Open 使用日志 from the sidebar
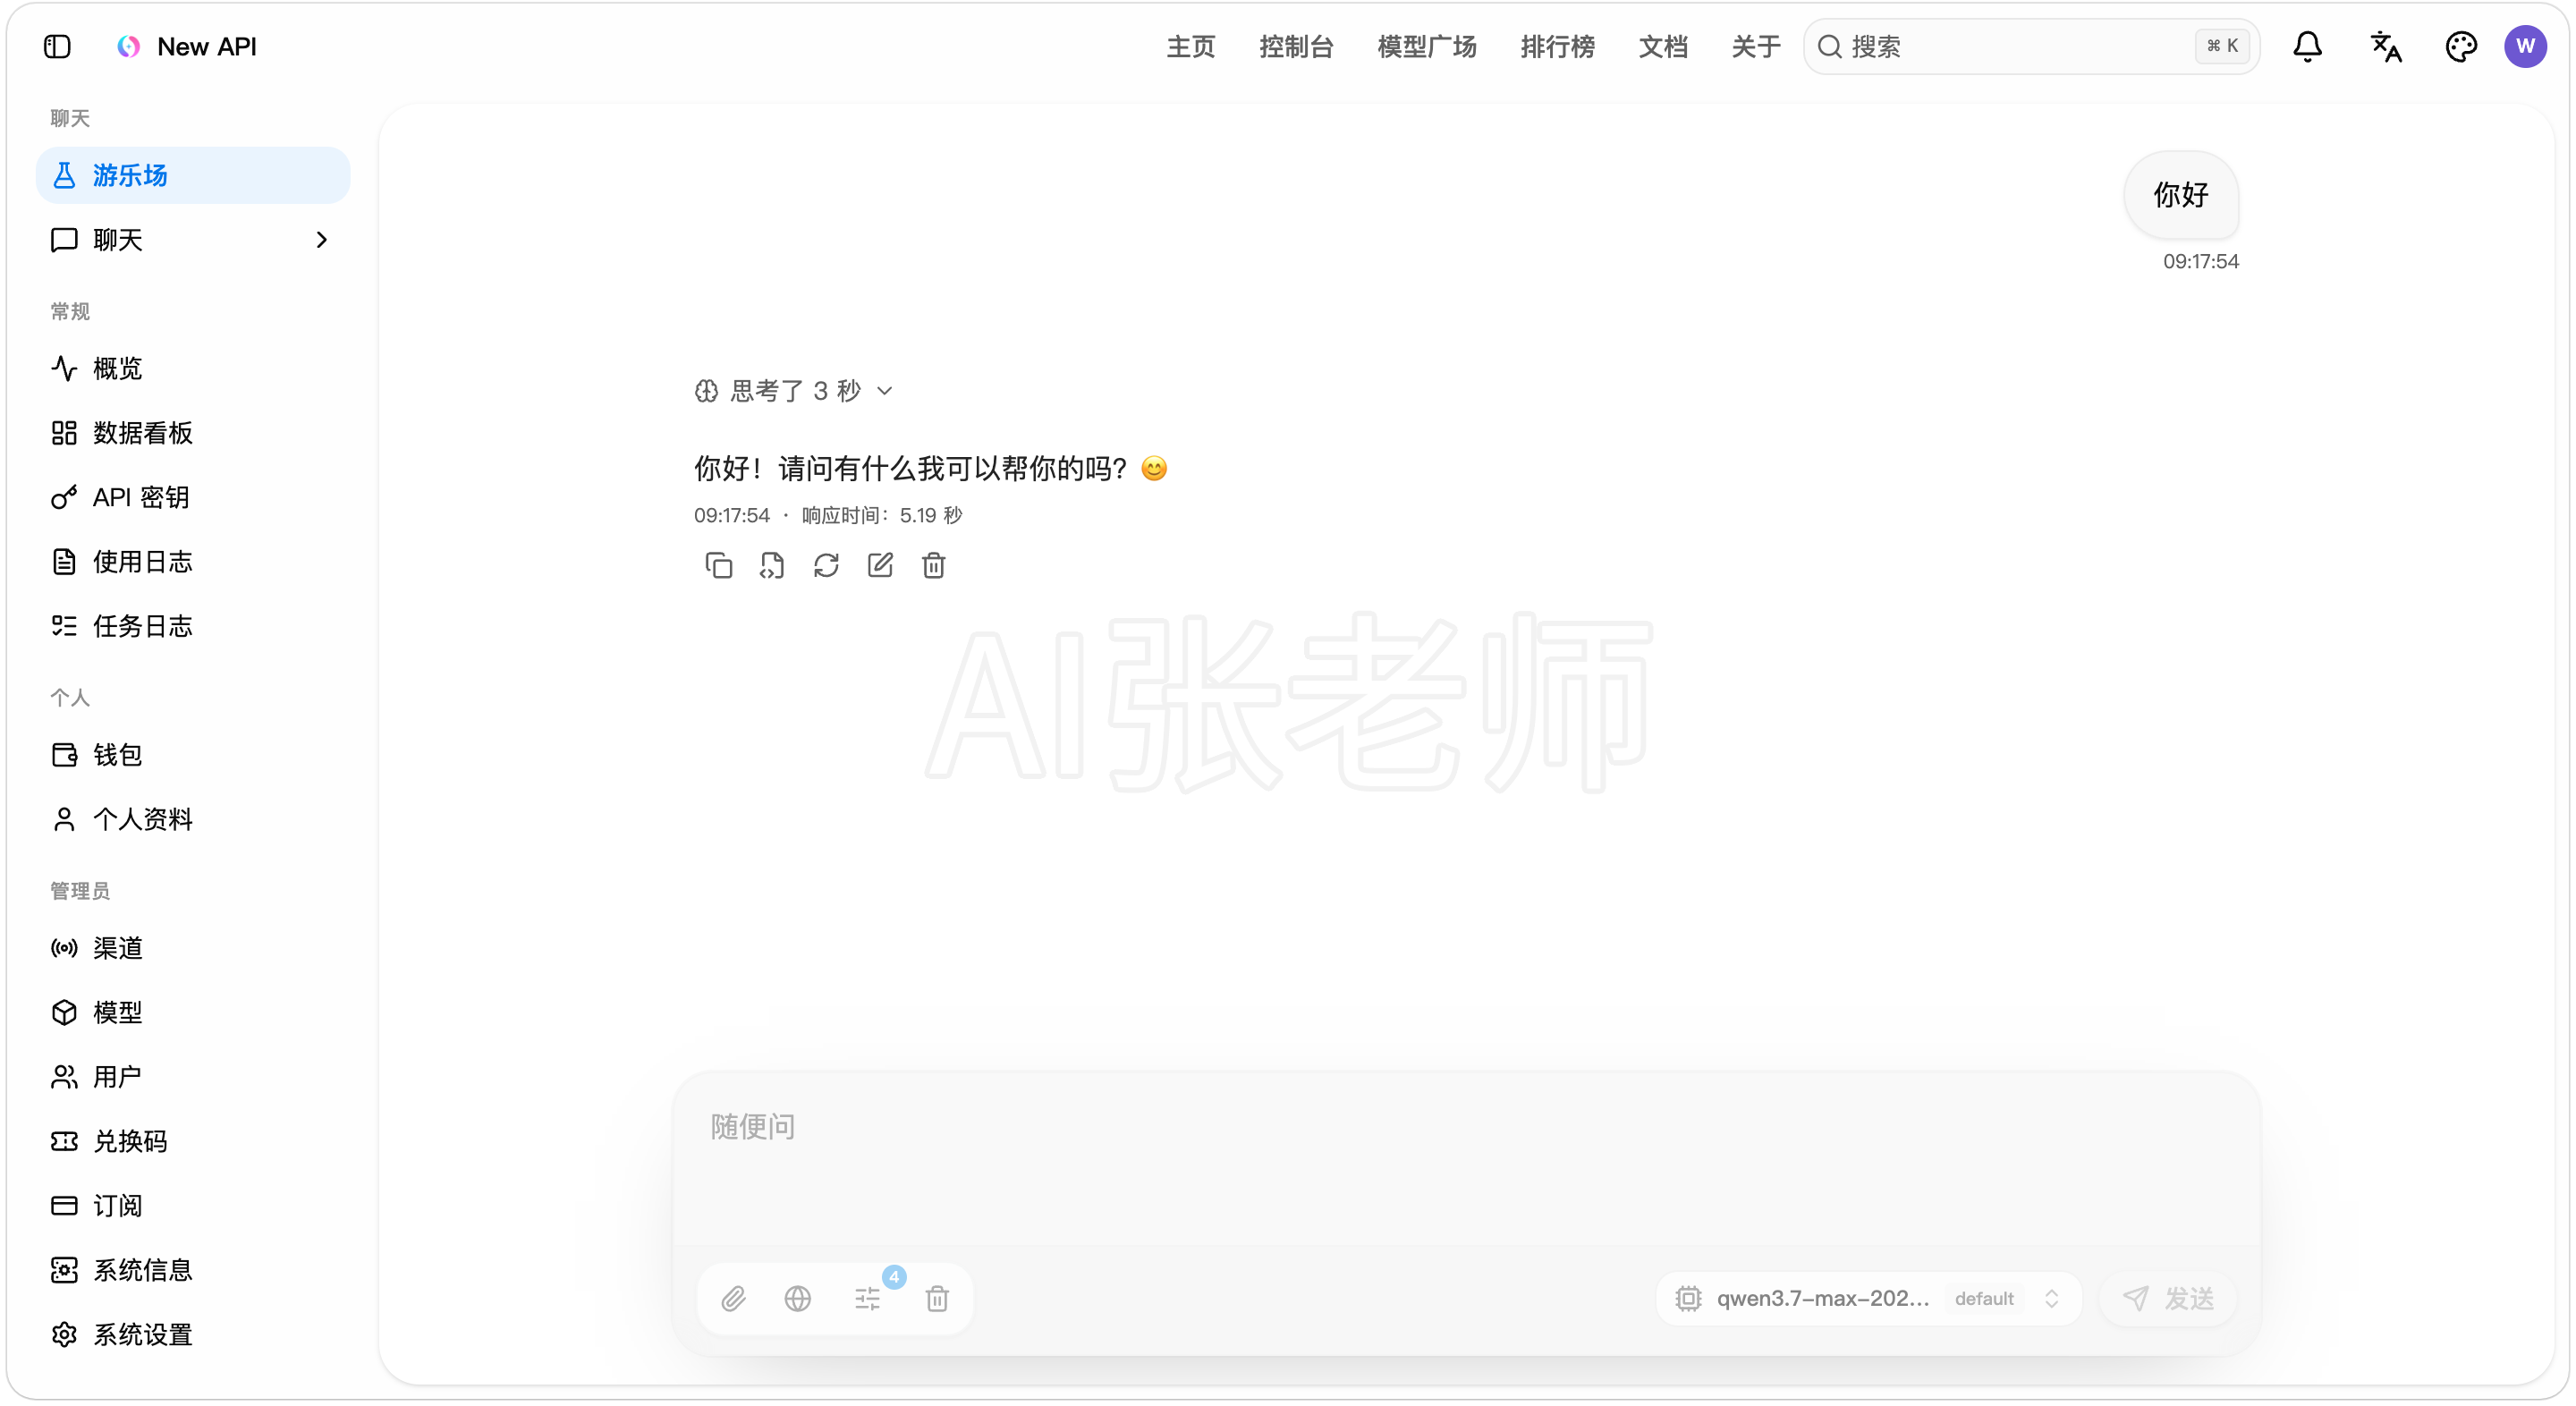The width and height of the screenshot is (2576, 1406). pyautogui.click(x=193, y=562)
